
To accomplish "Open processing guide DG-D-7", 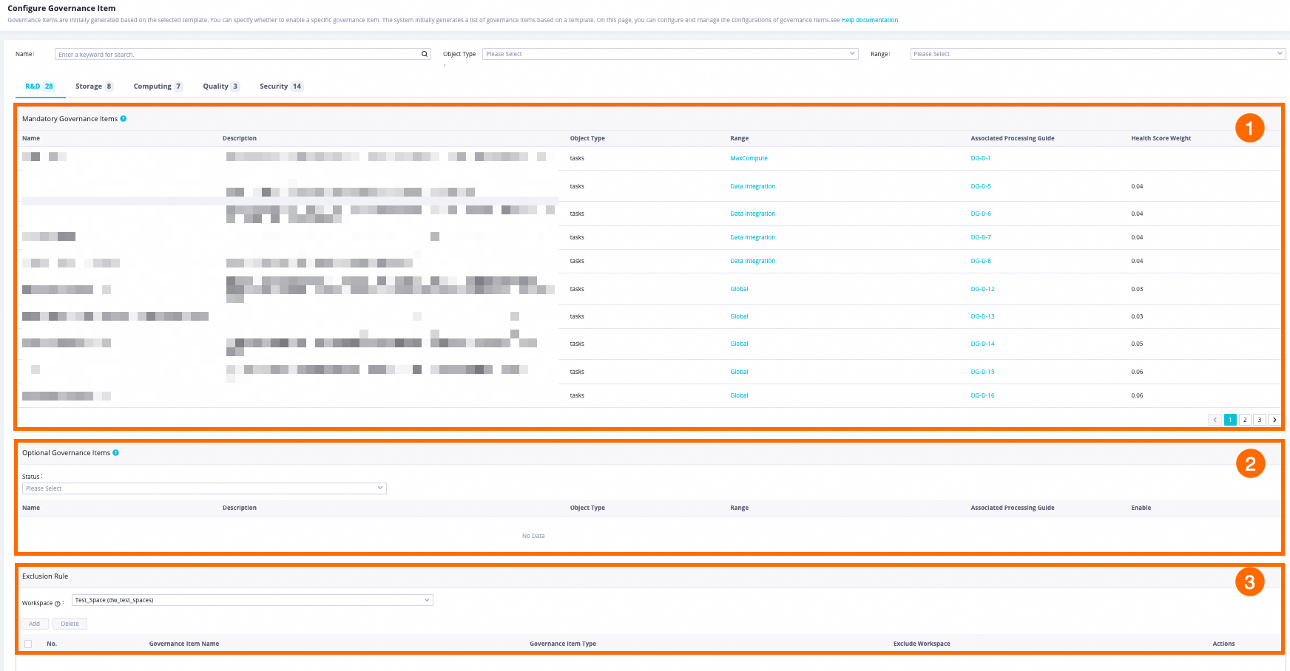I will 981,237.
